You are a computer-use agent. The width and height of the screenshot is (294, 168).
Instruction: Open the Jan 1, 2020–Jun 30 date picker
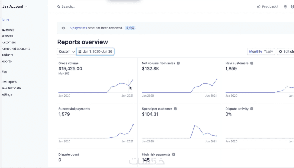pyautogui.click(x=95, y=52)
